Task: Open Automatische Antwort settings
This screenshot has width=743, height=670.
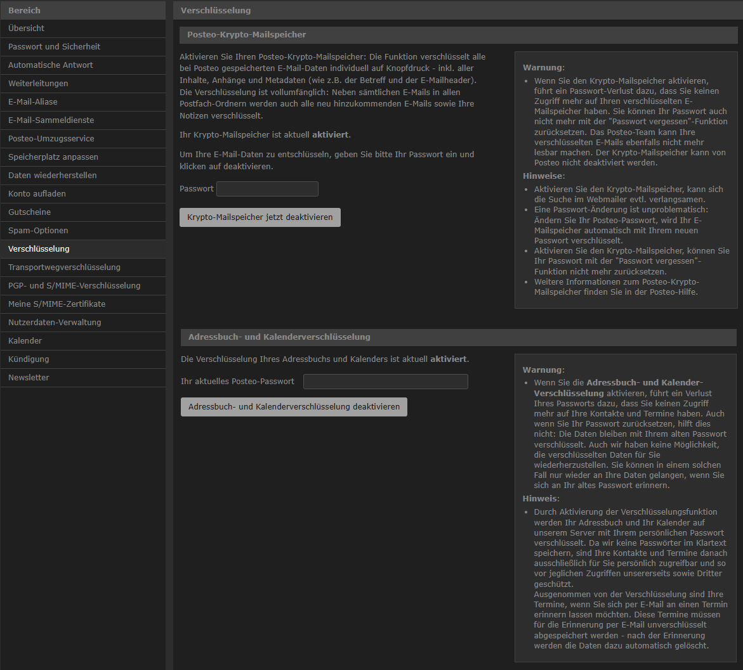Action: [83, 65]
